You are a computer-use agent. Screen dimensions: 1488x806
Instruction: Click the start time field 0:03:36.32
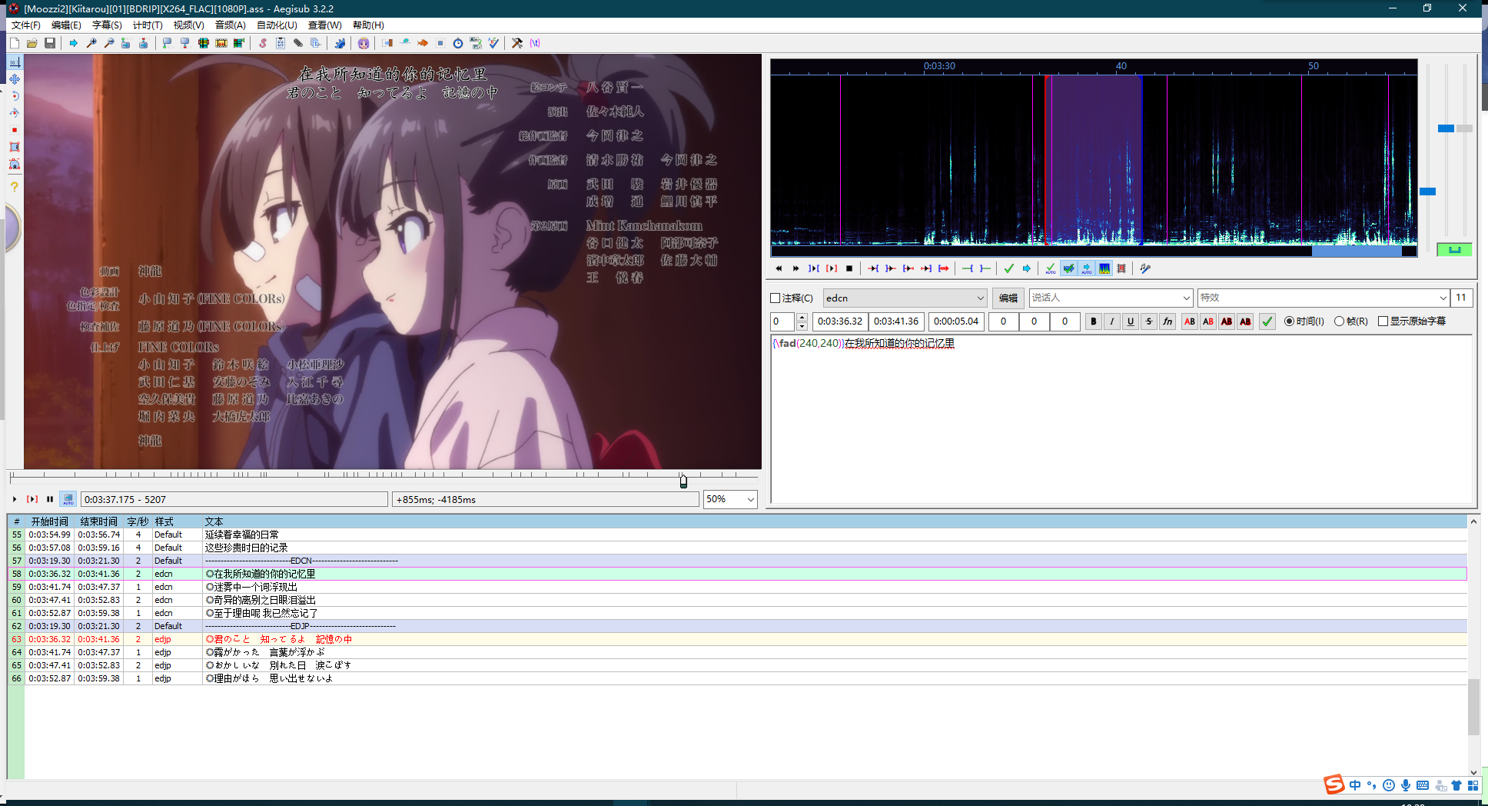point(840,321)
